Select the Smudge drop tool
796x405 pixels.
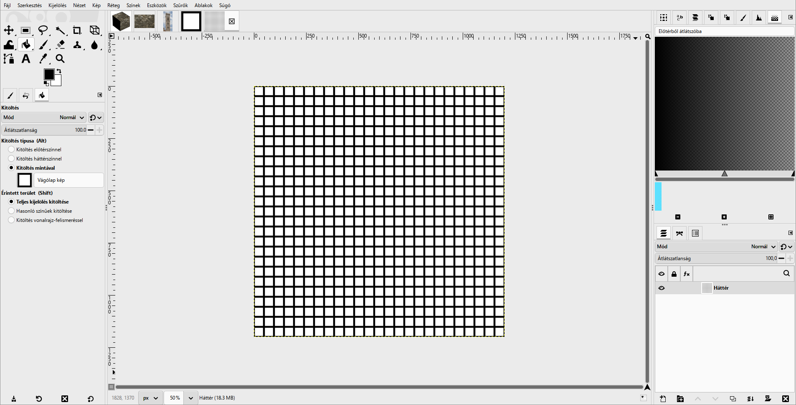point(95,44)
